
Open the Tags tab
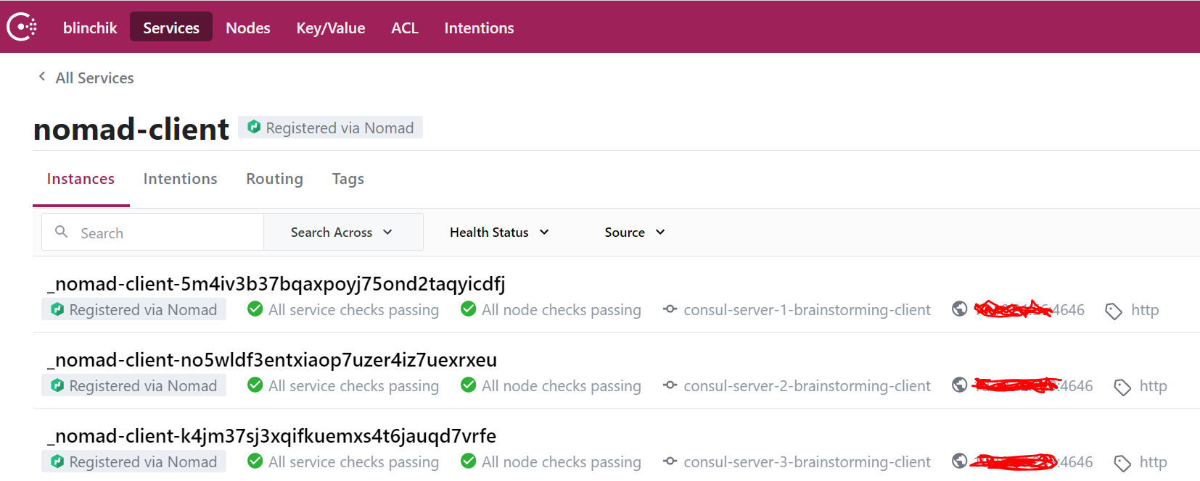[348, 179]
